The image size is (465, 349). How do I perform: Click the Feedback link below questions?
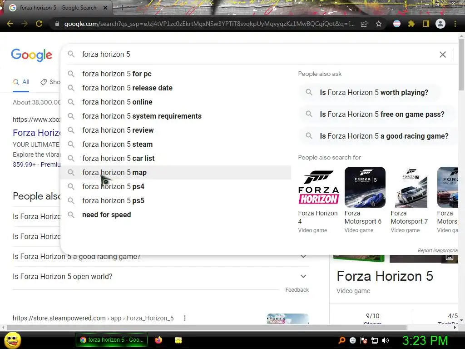(x=297, y=290)
